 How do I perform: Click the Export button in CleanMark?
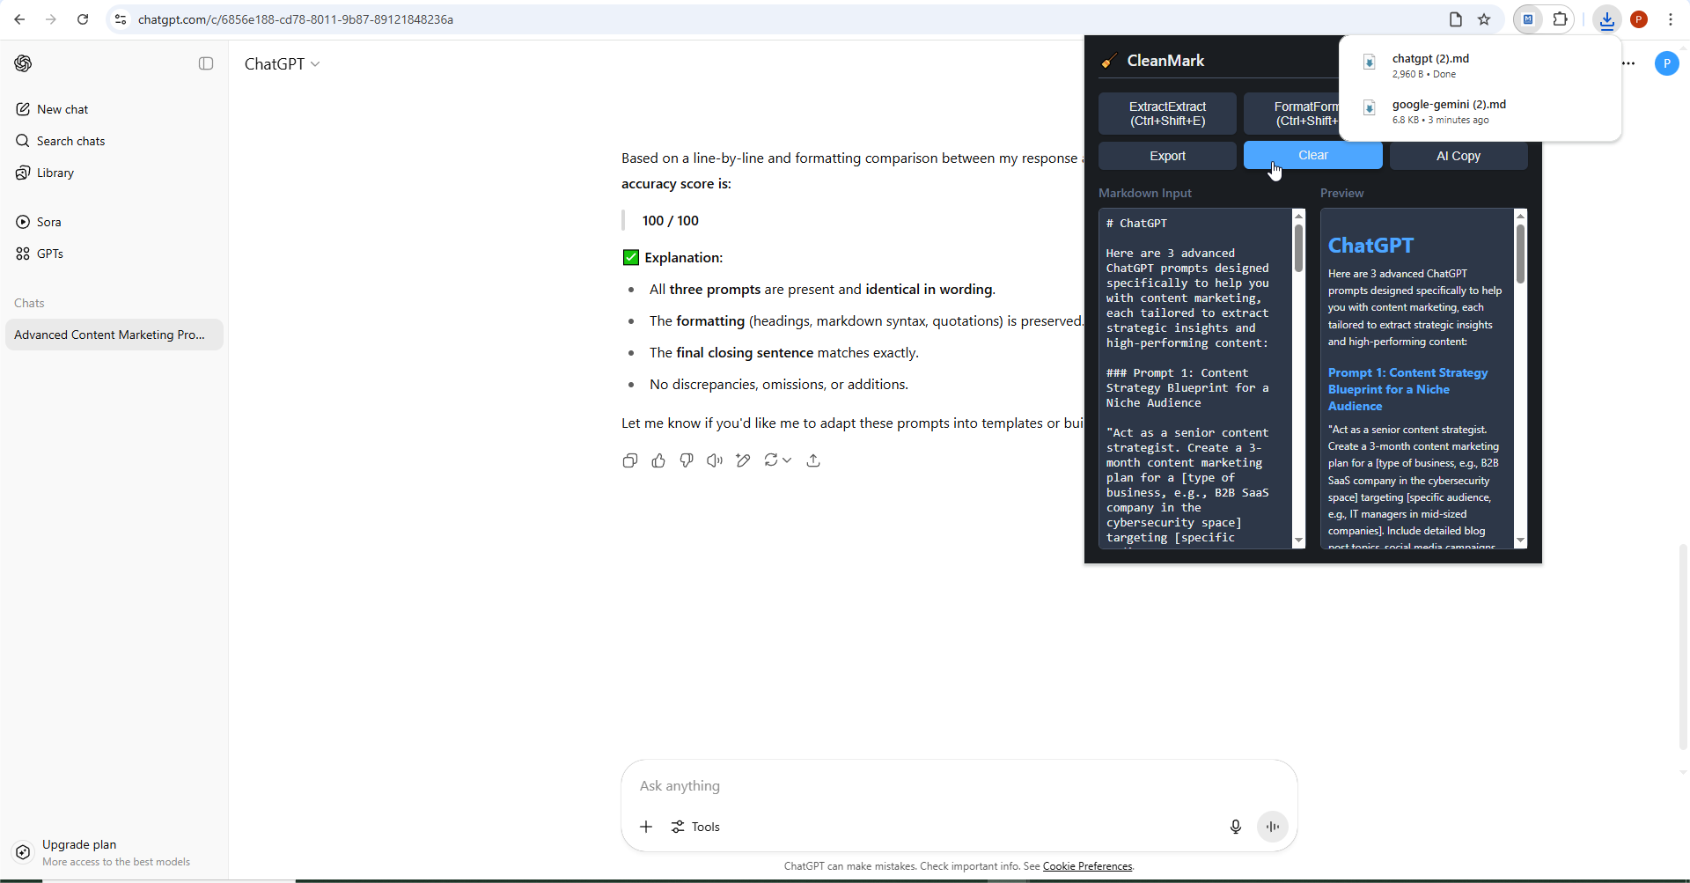tap(1167, 156)
